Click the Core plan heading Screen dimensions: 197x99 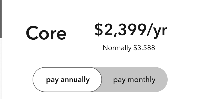click(x=46, y=33)
